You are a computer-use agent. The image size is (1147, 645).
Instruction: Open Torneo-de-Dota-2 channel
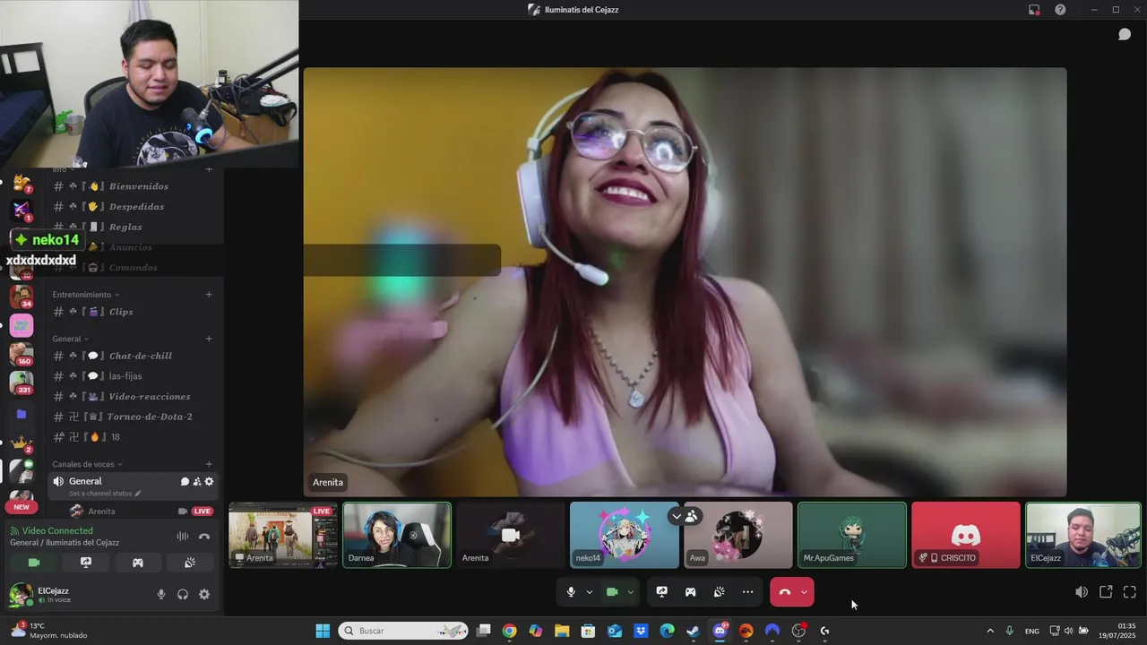[134, 417]
